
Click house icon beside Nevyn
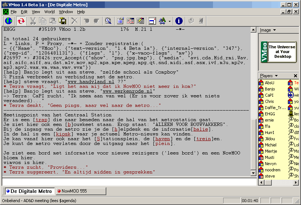[x=261, y=164]
